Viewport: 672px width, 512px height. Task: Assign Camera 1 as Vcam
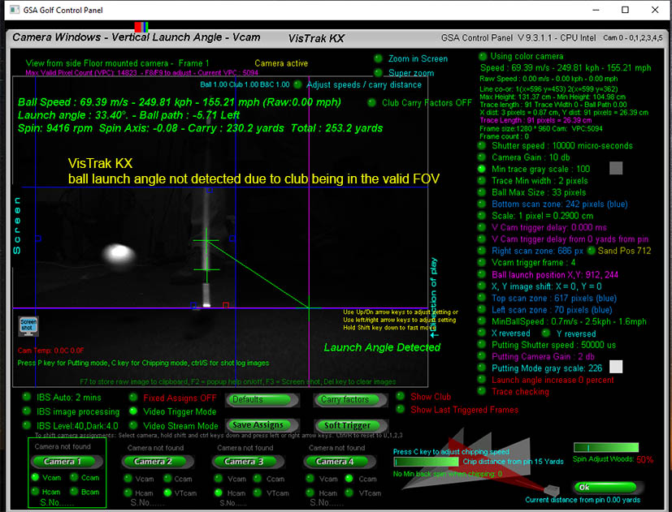(36, 477)
